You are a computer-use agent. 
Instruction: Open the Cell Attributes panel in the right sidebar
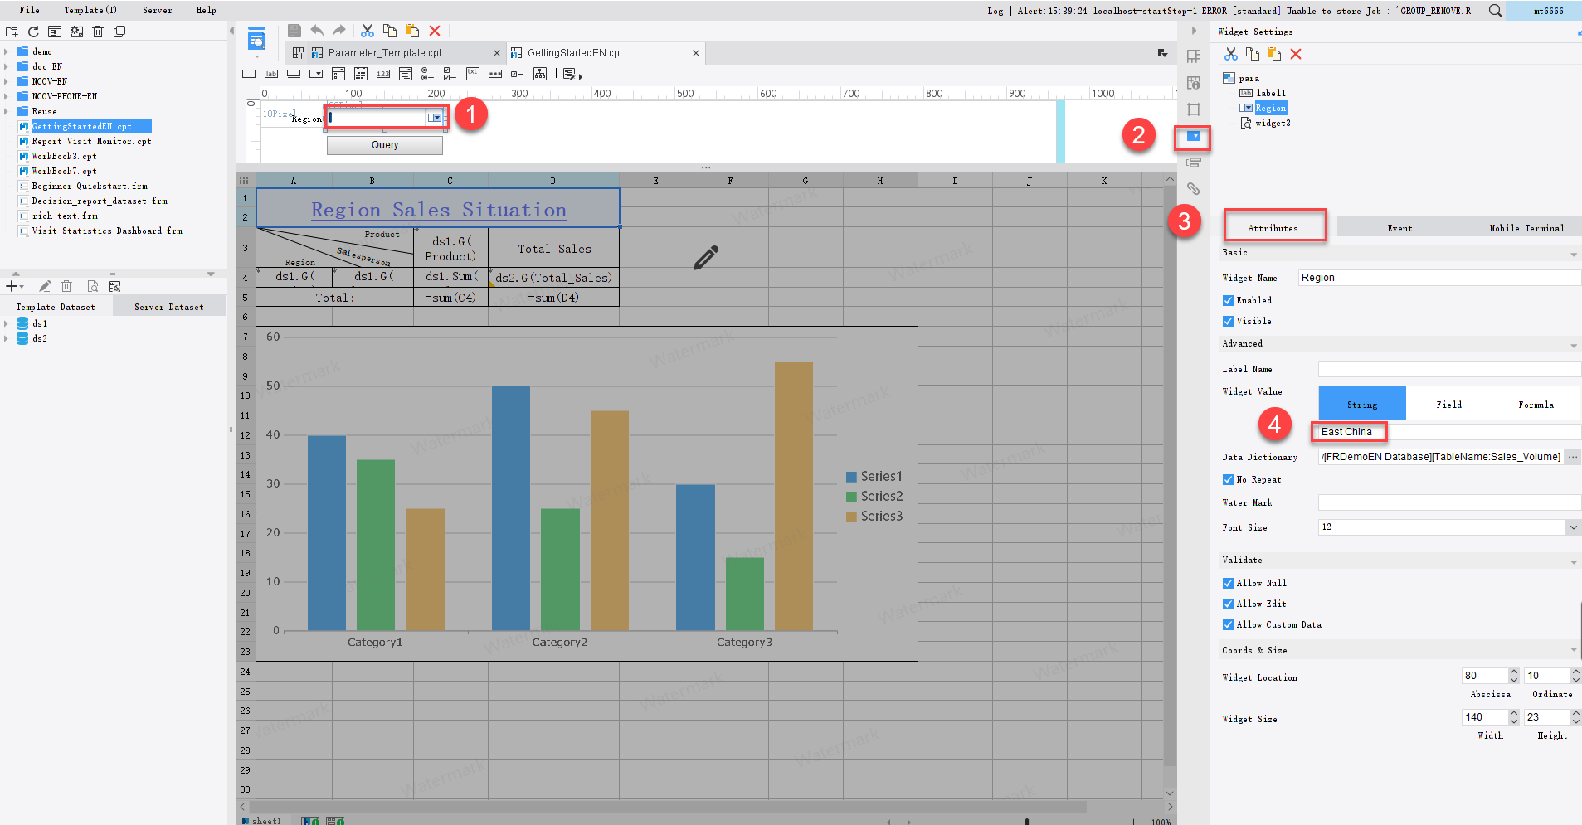coord(1195,82)
